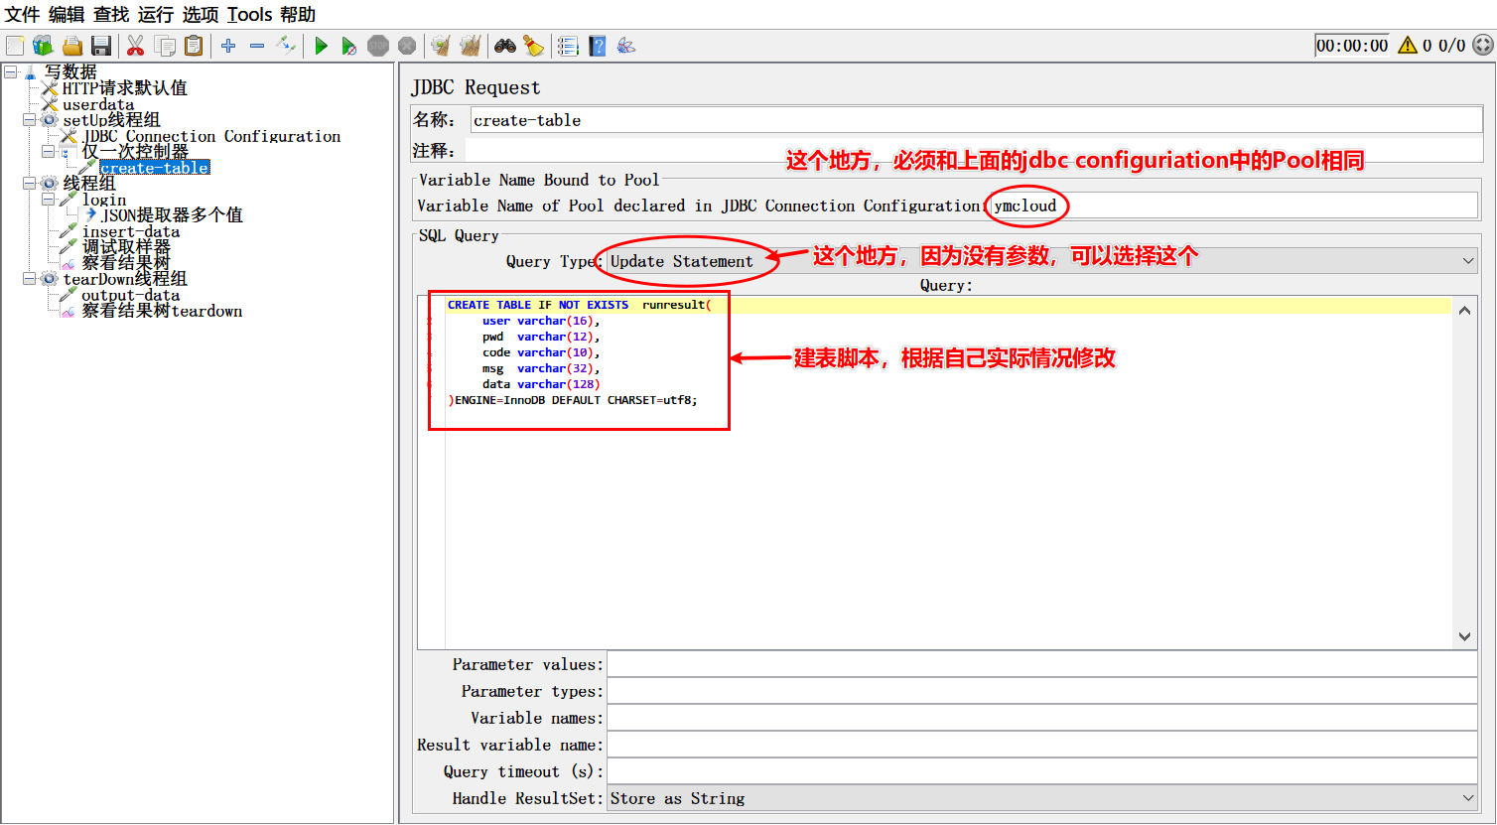The image size is (1497, 825).
Task: Collapse the tearDown线程组 tree node
Action: [x=30, y=279]
